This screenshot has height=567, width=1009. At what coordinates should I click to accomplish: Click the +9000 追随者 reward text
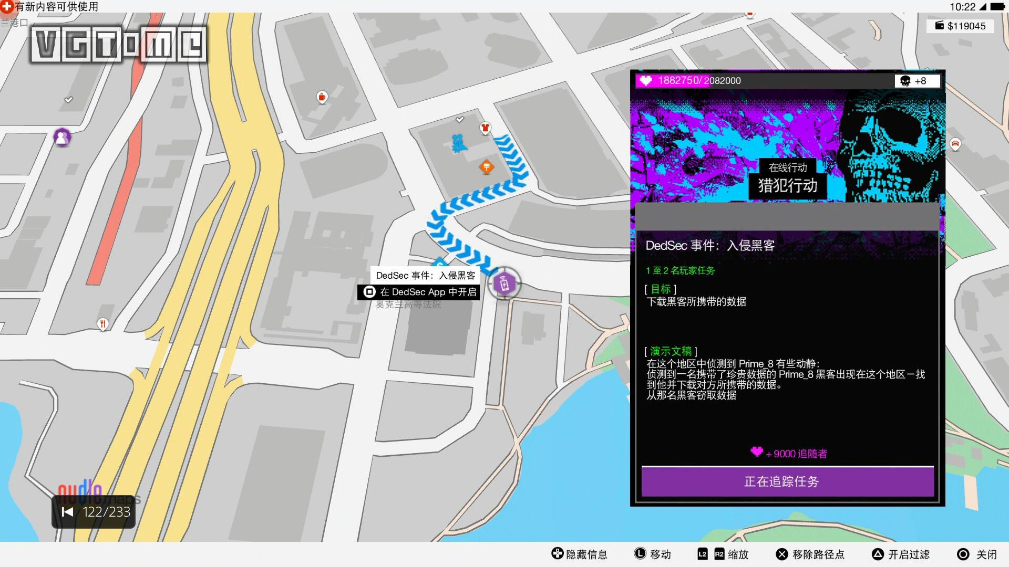point(796,454)
